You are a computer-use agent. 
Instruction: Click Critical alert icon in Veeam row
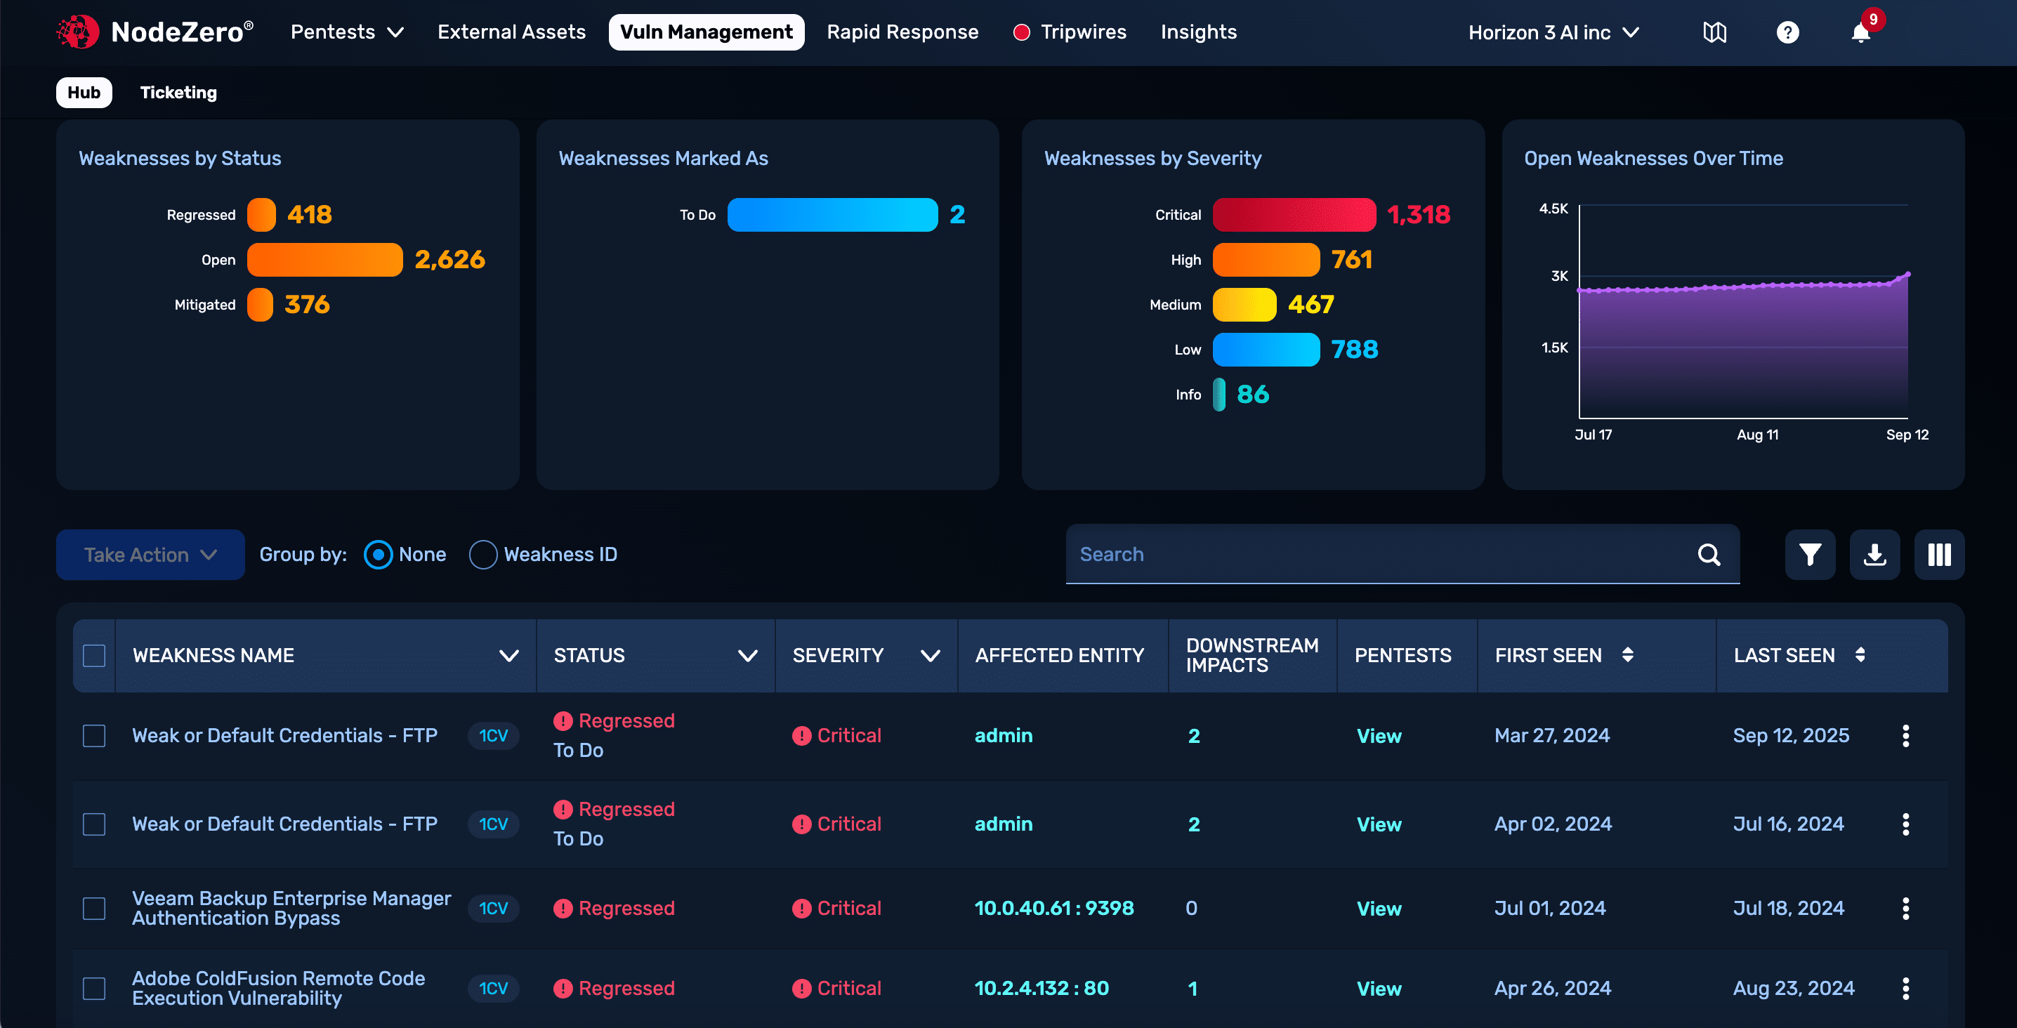click(x=801, y=908)
